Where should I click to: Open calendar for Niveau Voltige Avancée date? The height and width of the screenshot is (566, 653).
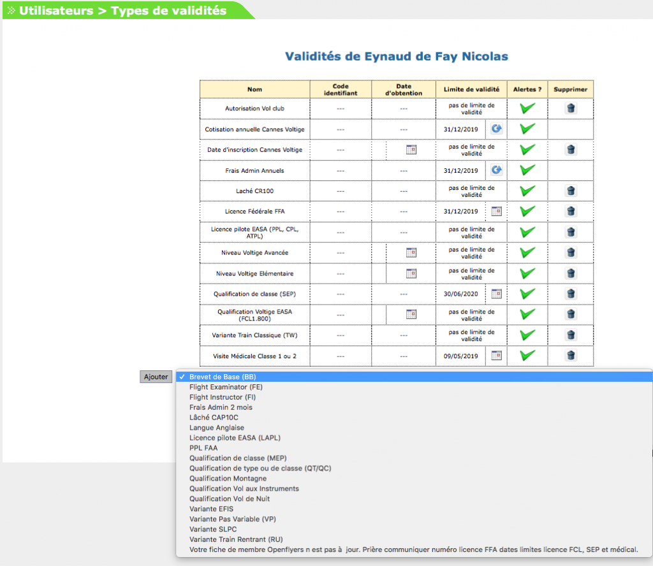(x=411, y=252)
